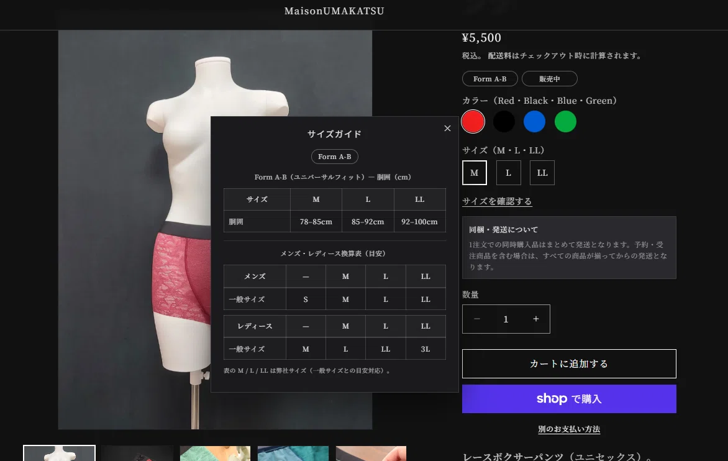Open 別のお支払い方法 payment link
Screen dimensions: 728x461
569,429
